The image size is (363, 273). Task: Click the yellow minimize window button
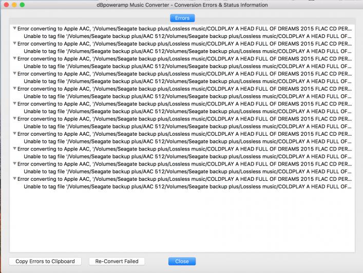point(14,5)
